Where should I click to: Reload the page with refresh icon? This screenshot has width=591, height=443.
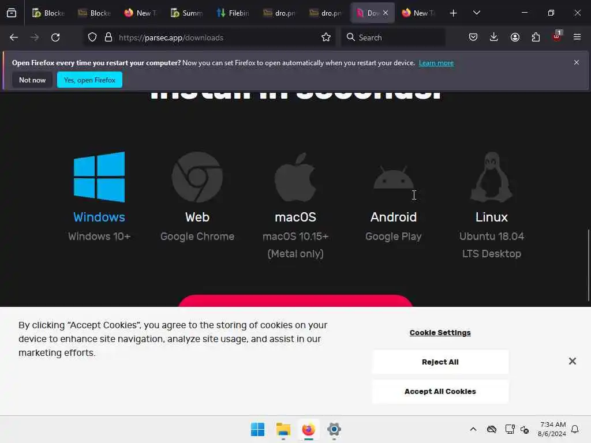pos(55,37)
